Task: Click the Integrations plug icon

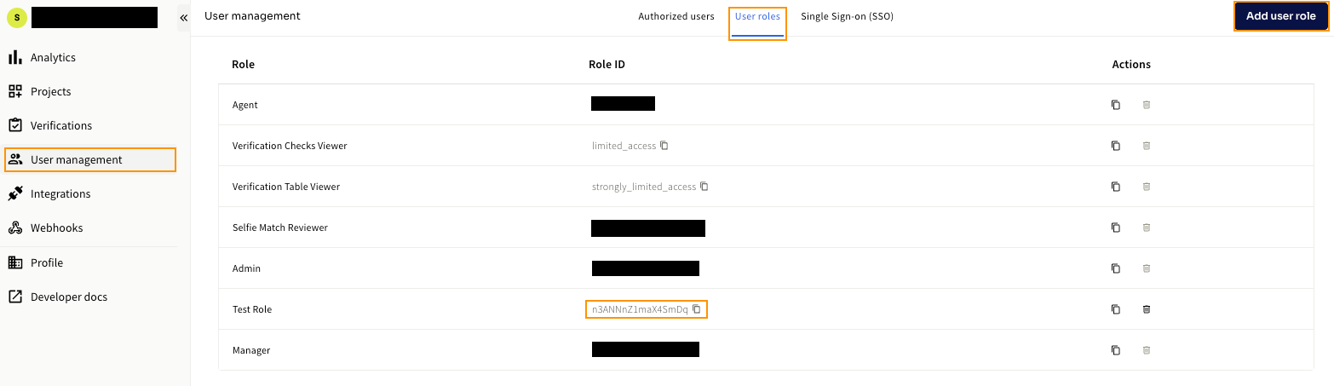Action: pos(15,193)
